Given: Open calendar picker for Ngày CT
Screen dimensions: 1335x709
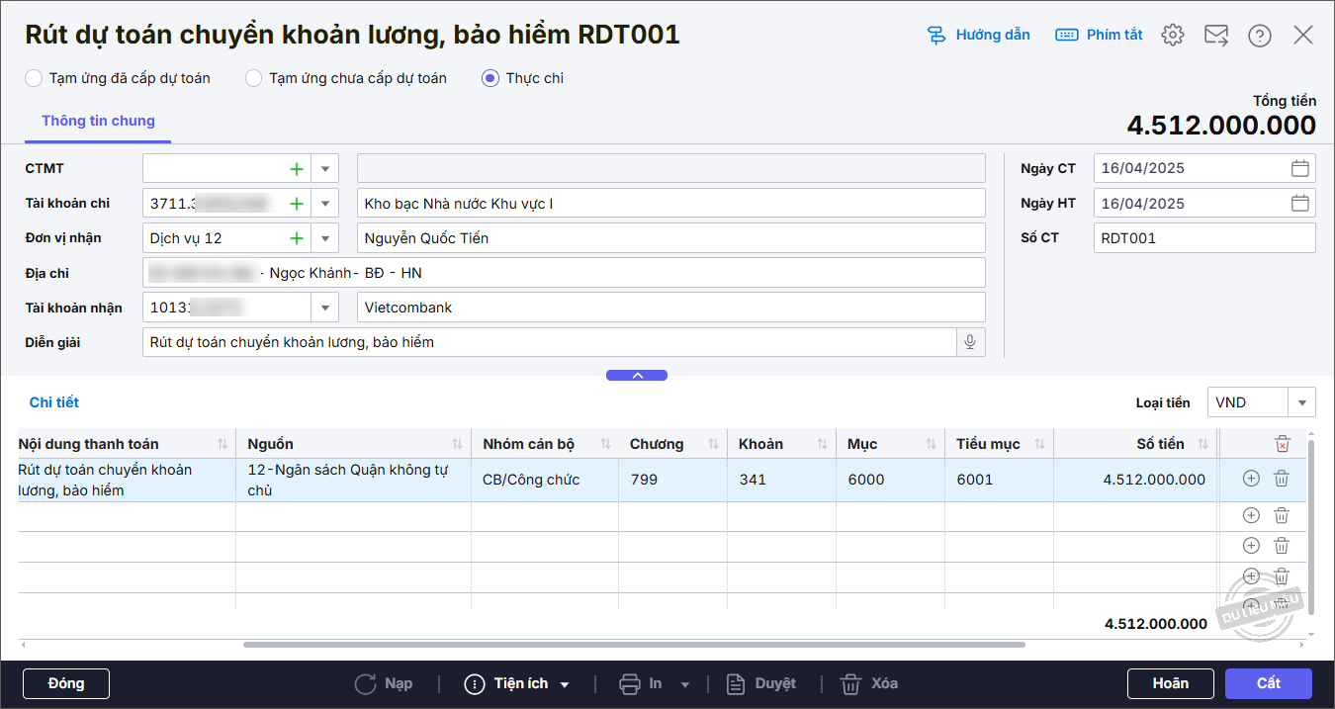Looking at the screenshot, I should pyautogui.click(x=1299, y=168).
